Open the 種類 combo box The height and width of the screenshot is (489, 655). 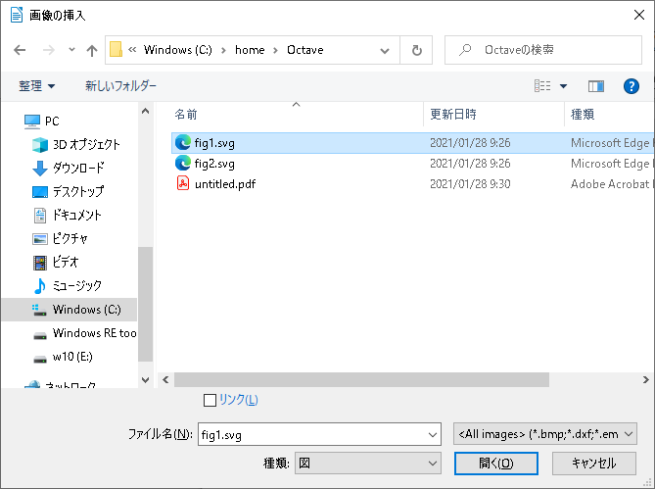pyautogui.click(x=367, y=464)
